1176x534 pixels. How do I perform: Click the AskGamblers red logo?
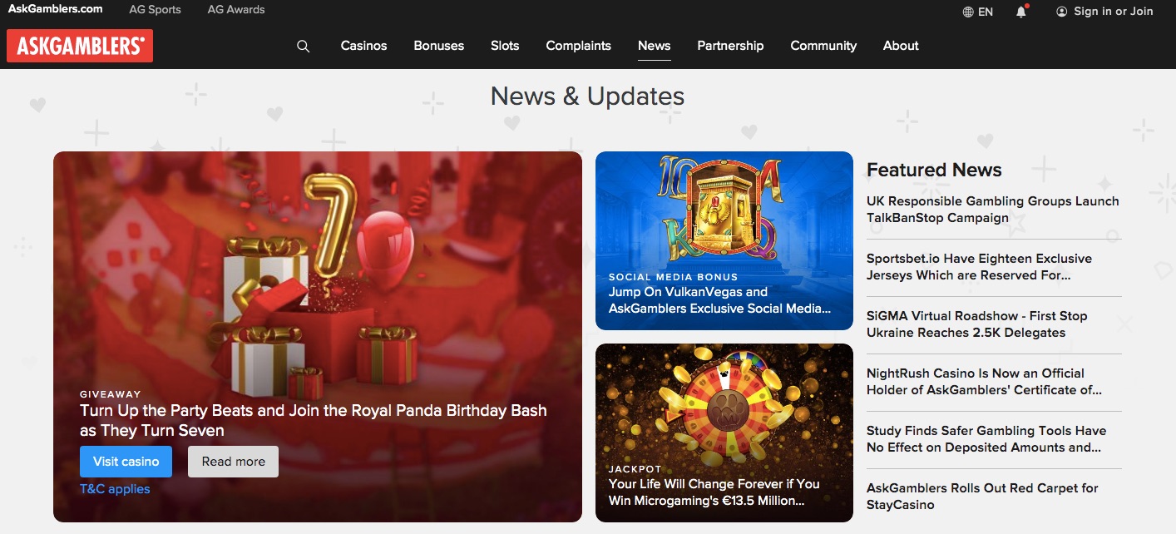pos(80,46)
